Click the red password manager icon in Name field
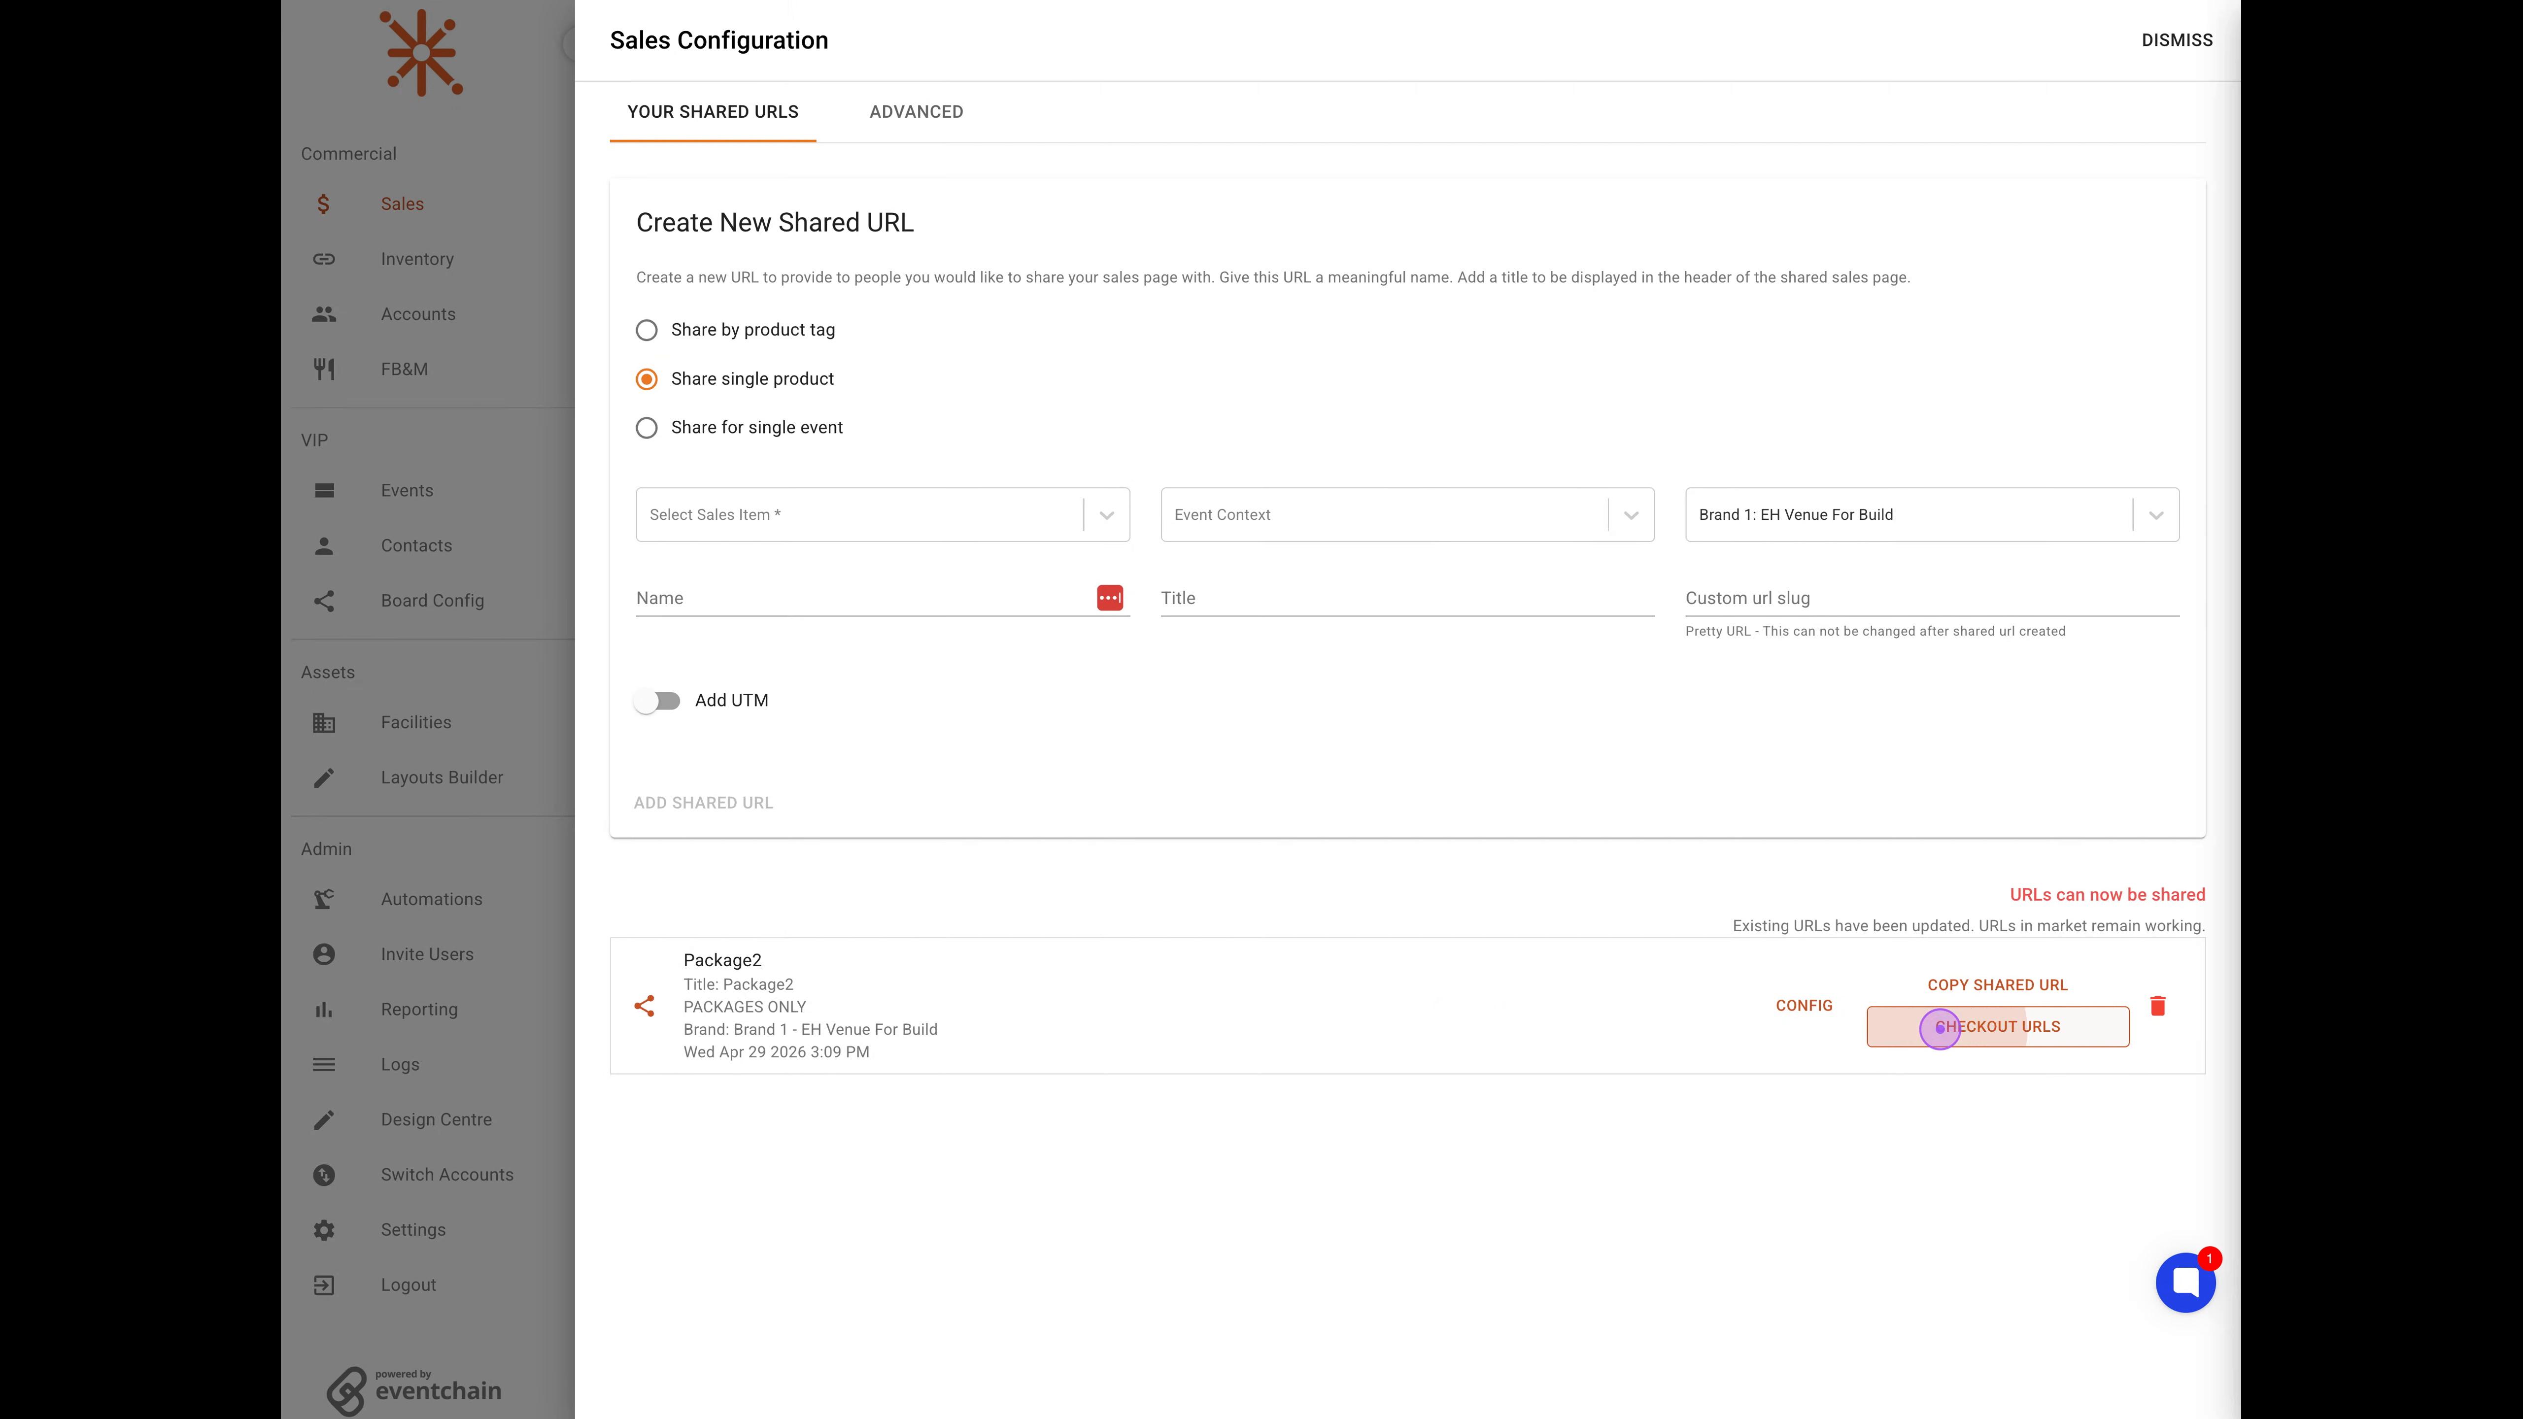This screenshot has height=1419, width=2523. pos(1110,597)
